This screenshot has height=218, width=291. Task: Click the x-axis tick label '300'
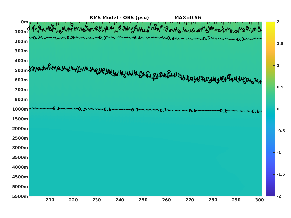(x=259, y=200)
